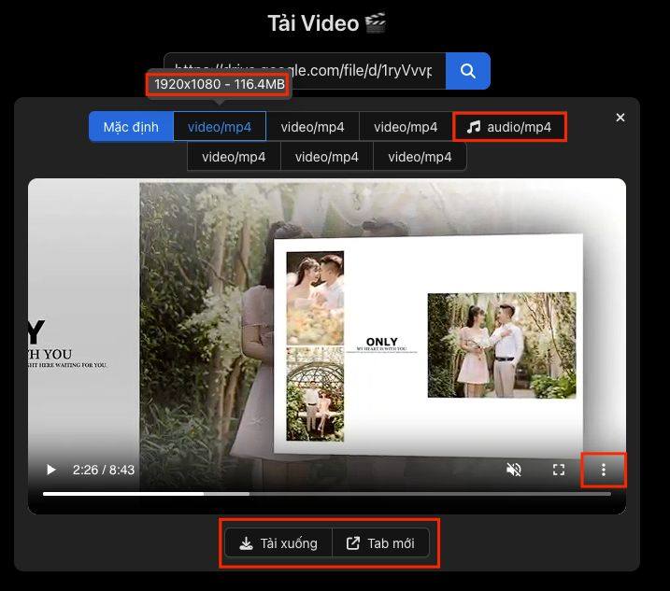
Task: Select the Mặc định format tab
Action: click(x=131, y=127)
